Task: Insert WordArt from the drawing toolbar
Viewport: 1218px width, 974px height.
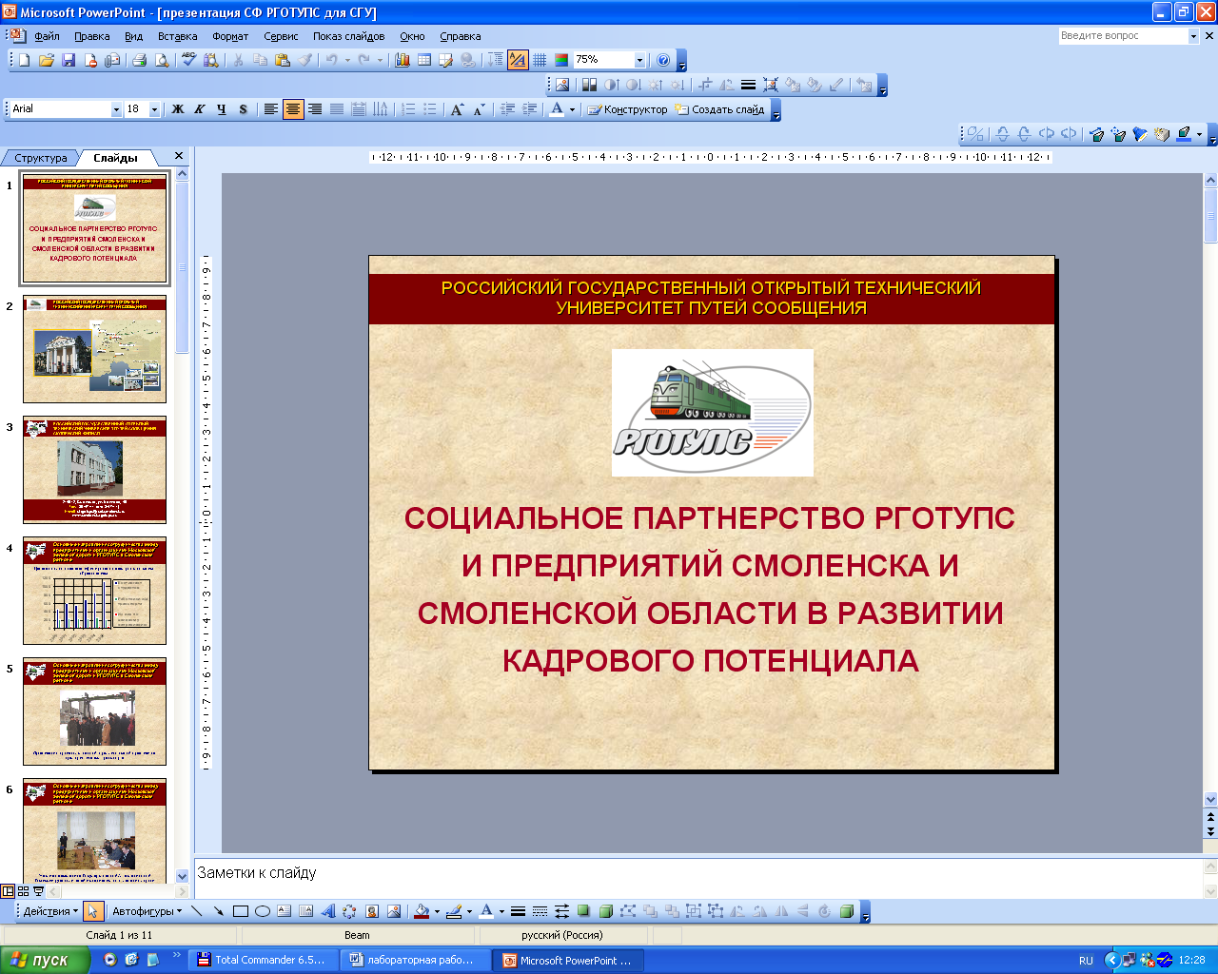Action: (x=327, y=911)
